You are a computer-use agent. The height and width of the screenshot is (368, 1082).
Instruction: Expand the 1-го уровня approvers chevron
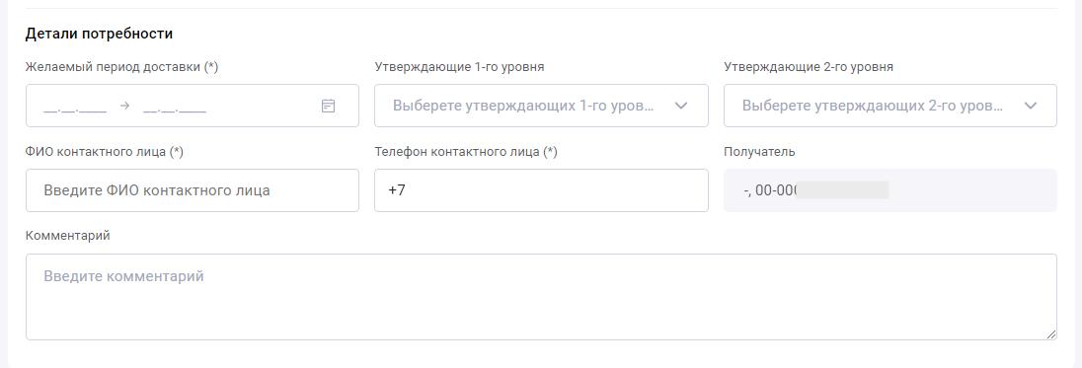click(681, 107)
